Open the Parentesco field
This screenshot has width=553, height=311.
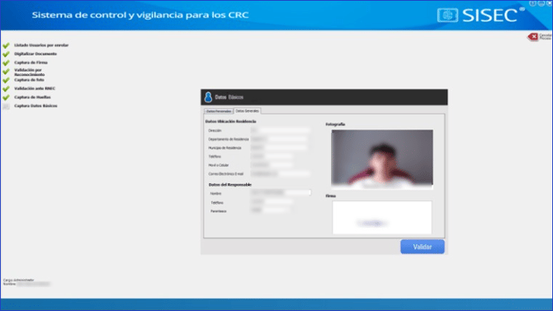point(272,210)
